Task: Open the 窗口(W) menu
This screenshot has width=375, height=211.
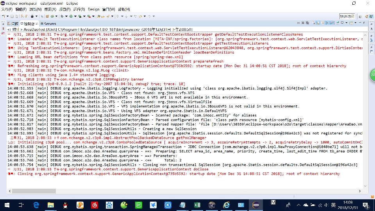Action: coord(109,9)
